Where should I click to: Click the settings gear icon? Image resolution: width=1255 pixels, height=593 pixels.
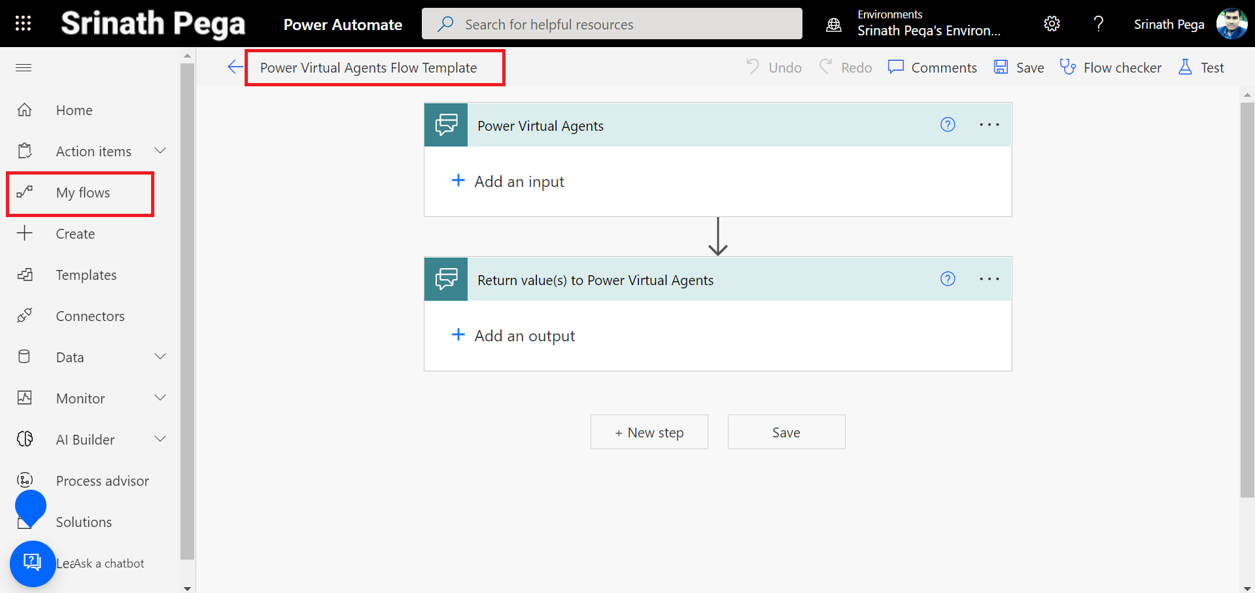click(x=1052, y=24)
